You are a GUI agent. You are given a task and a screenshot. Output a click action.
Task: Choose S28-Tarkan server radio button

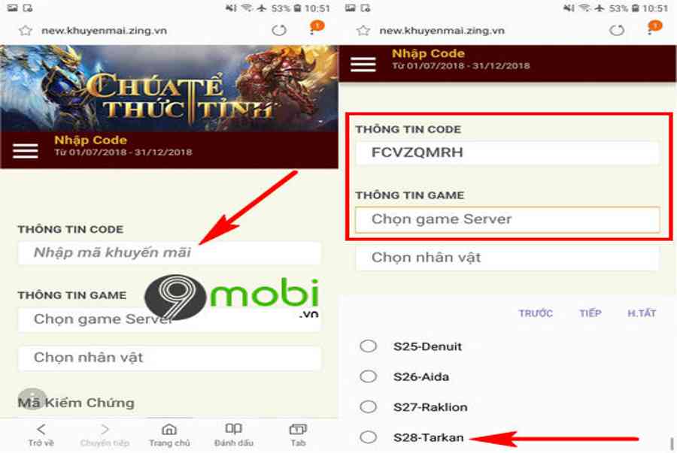(x=369, y=437)
